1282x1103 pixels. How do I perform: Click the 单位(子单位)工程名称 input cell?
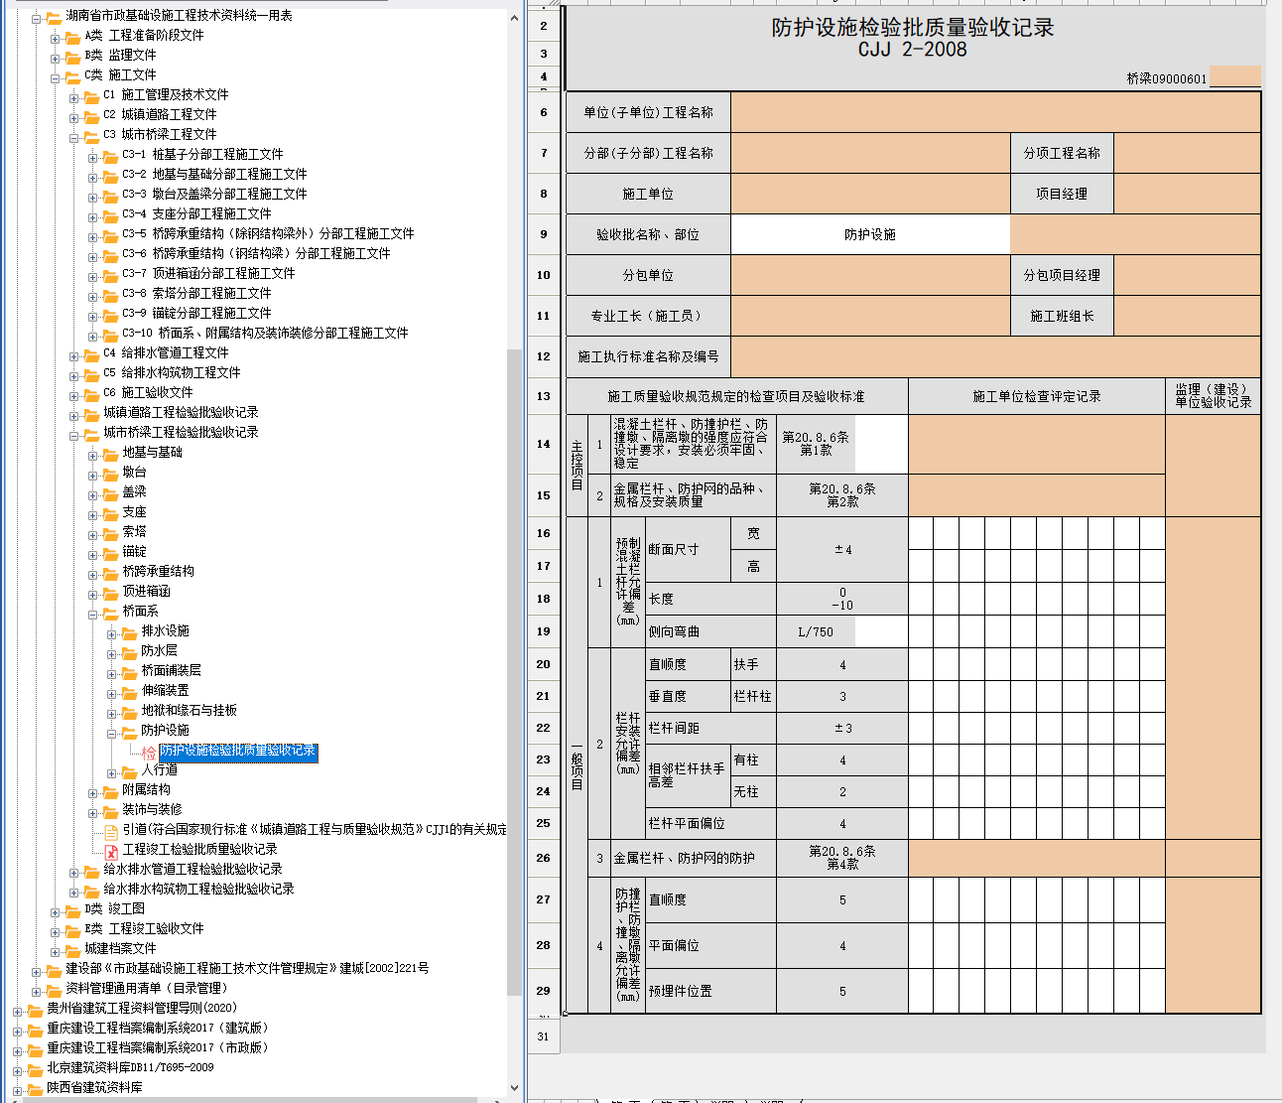(x=995, y=112)
